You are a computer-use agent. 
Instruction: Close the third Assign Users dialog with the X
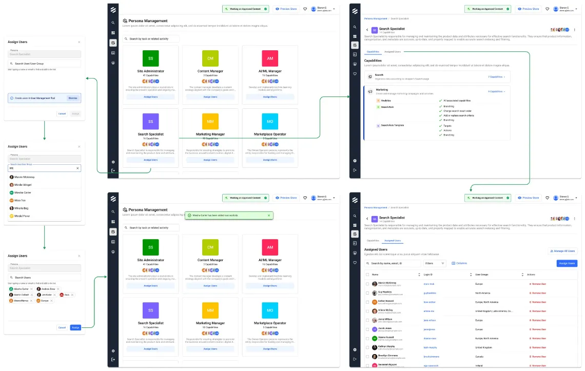(x=79, y=256)
